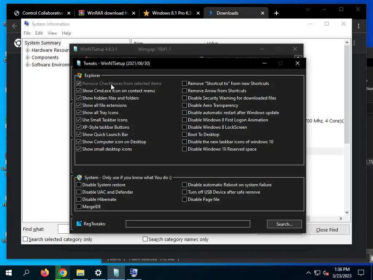Enable Disable Aero Transparency

(x=184, y=105)
